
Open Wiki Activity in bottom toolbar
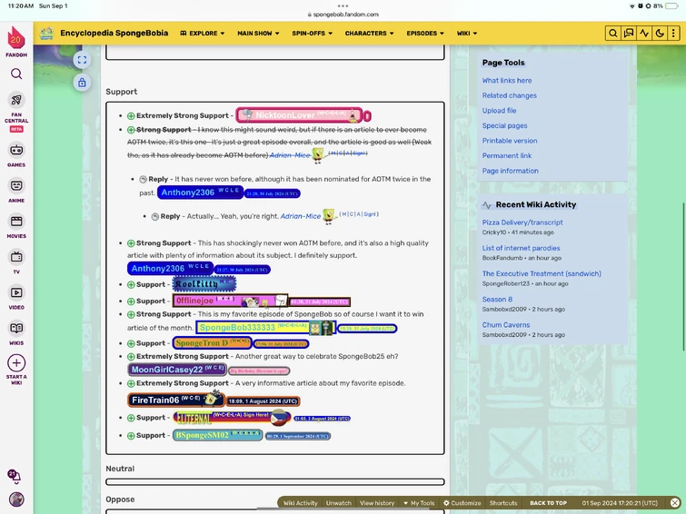(x=300, y=503)
